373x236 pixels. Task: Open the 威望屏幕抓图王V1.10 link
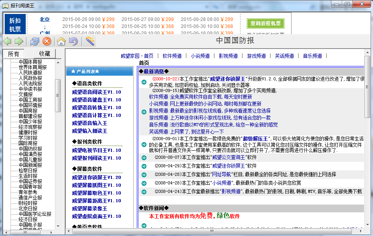96,185
